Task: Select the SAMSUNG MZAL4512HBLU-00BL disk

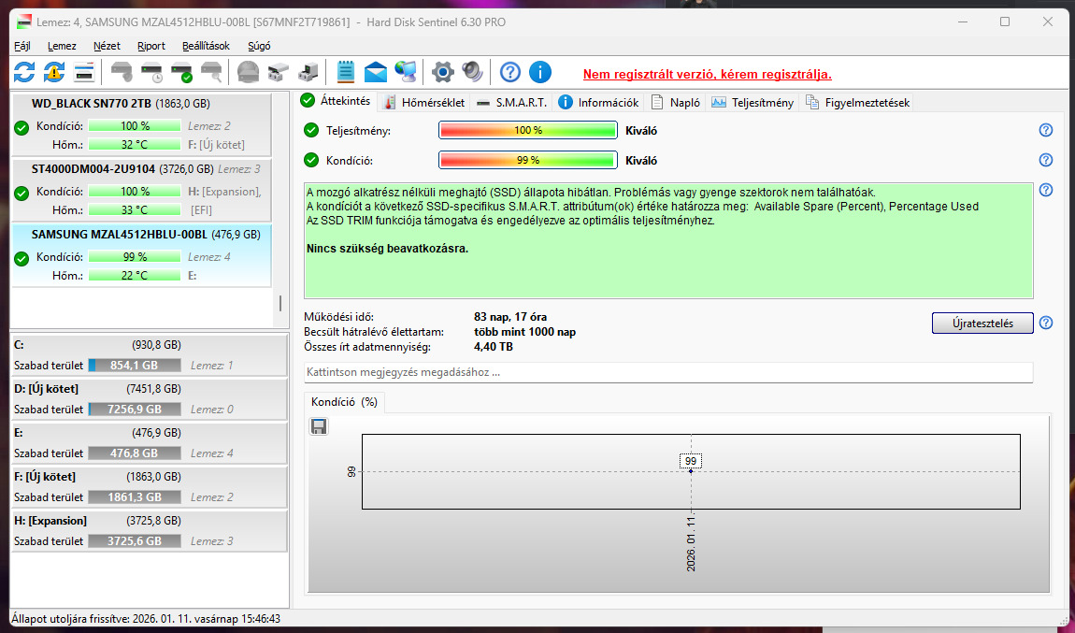Action: tap(142, 255)
